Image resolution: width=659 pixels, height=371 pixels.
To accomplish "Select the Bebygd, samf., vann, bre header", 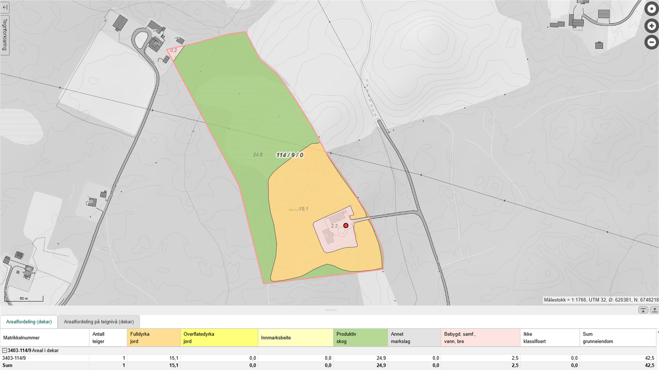I will (x=481, y=338).
